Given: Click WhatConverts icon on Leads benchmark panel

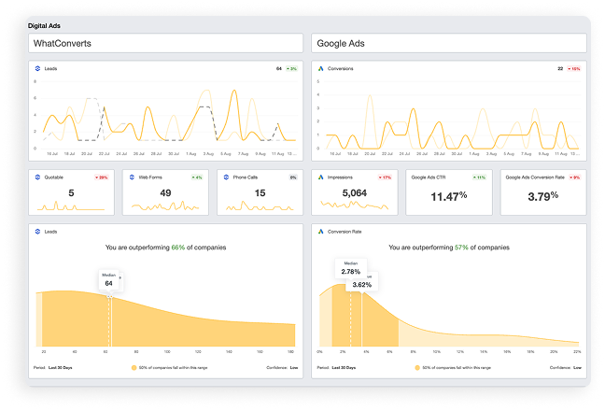Looking at the screenshot, I should [x=37, y=231].
